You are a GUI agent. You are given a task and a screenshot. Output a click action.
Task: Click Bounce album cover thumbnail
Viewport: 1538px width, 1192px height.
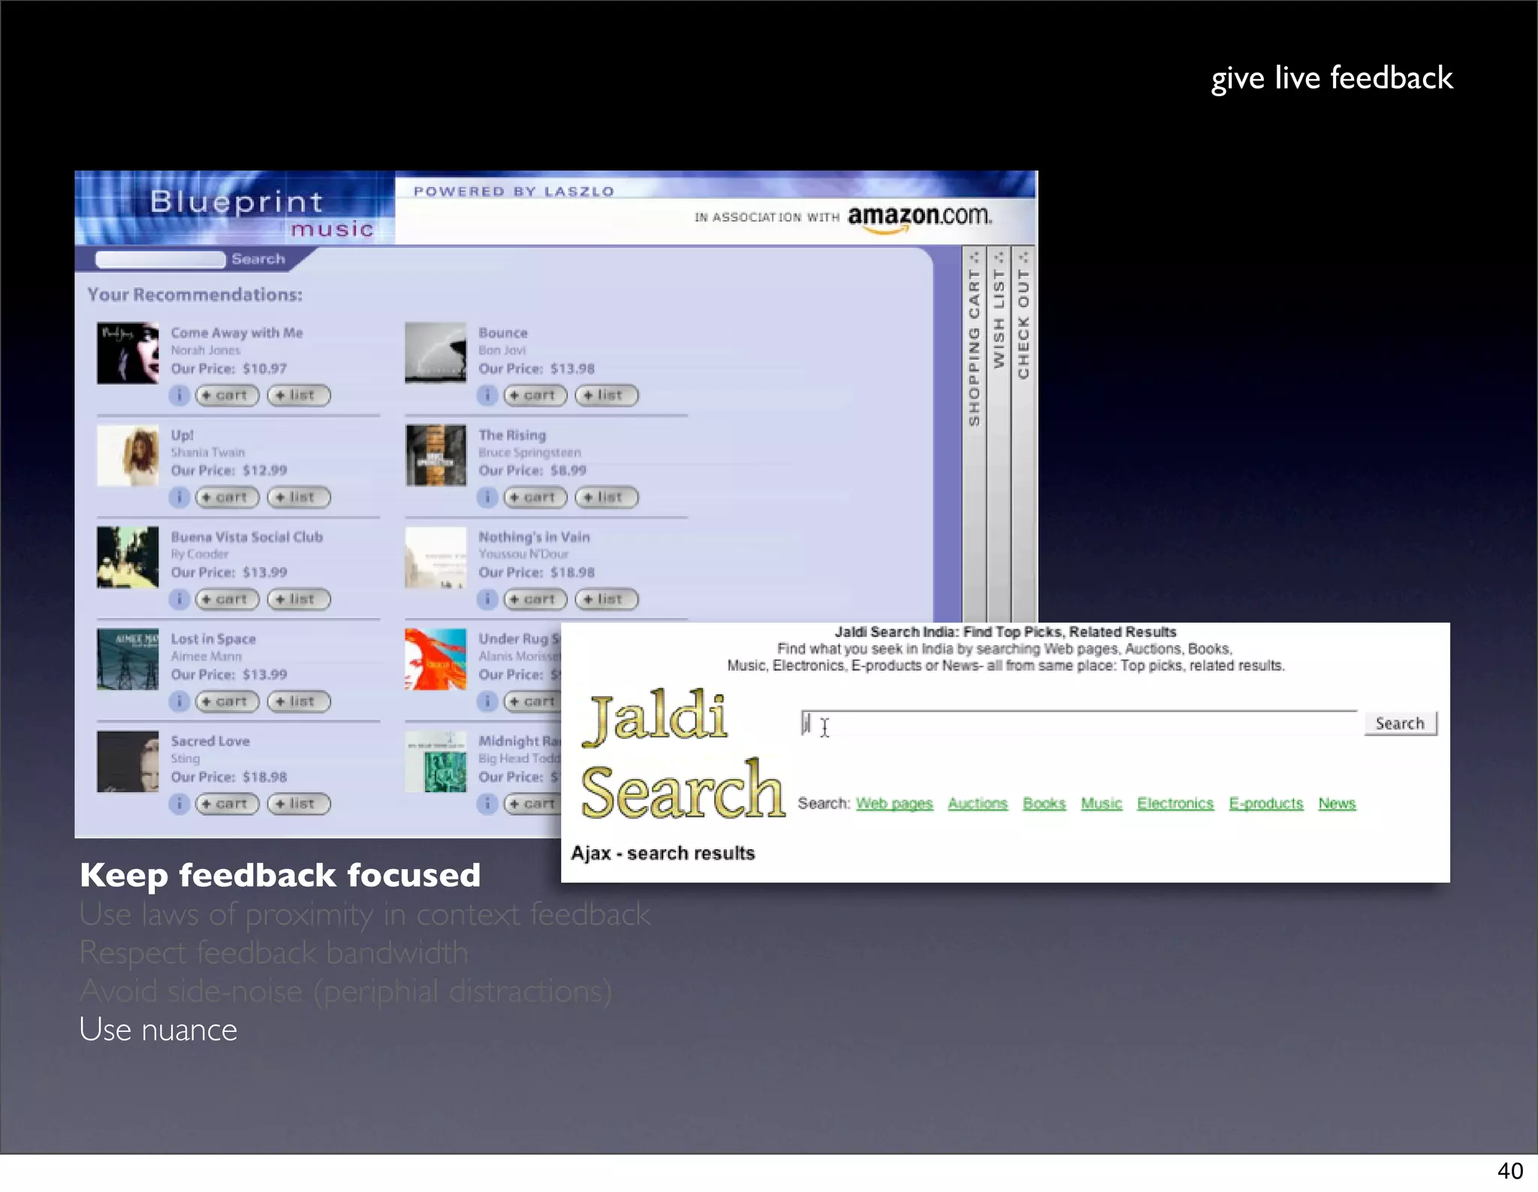click(x=436, y=353)
